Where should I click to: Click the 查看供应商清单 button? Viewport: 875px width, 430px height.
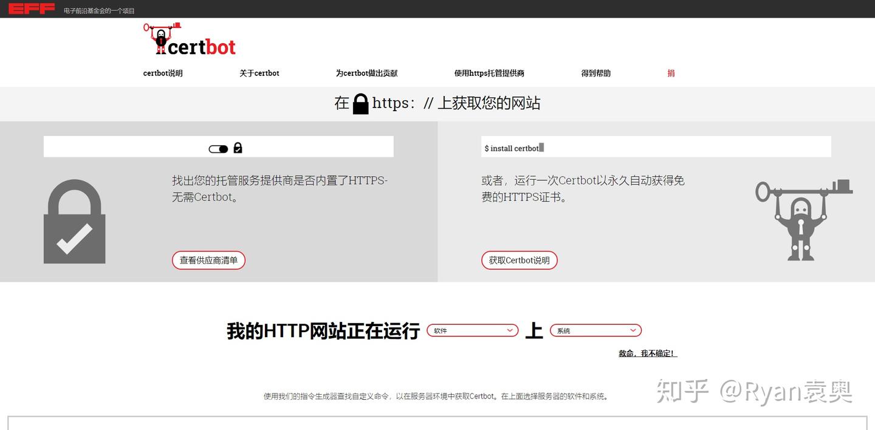(x=208, y=260)
